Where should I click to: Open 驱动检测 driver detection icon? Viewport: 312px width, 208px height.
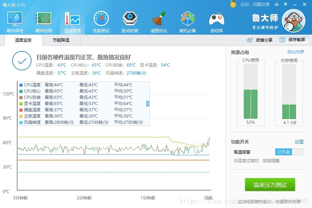130,22
